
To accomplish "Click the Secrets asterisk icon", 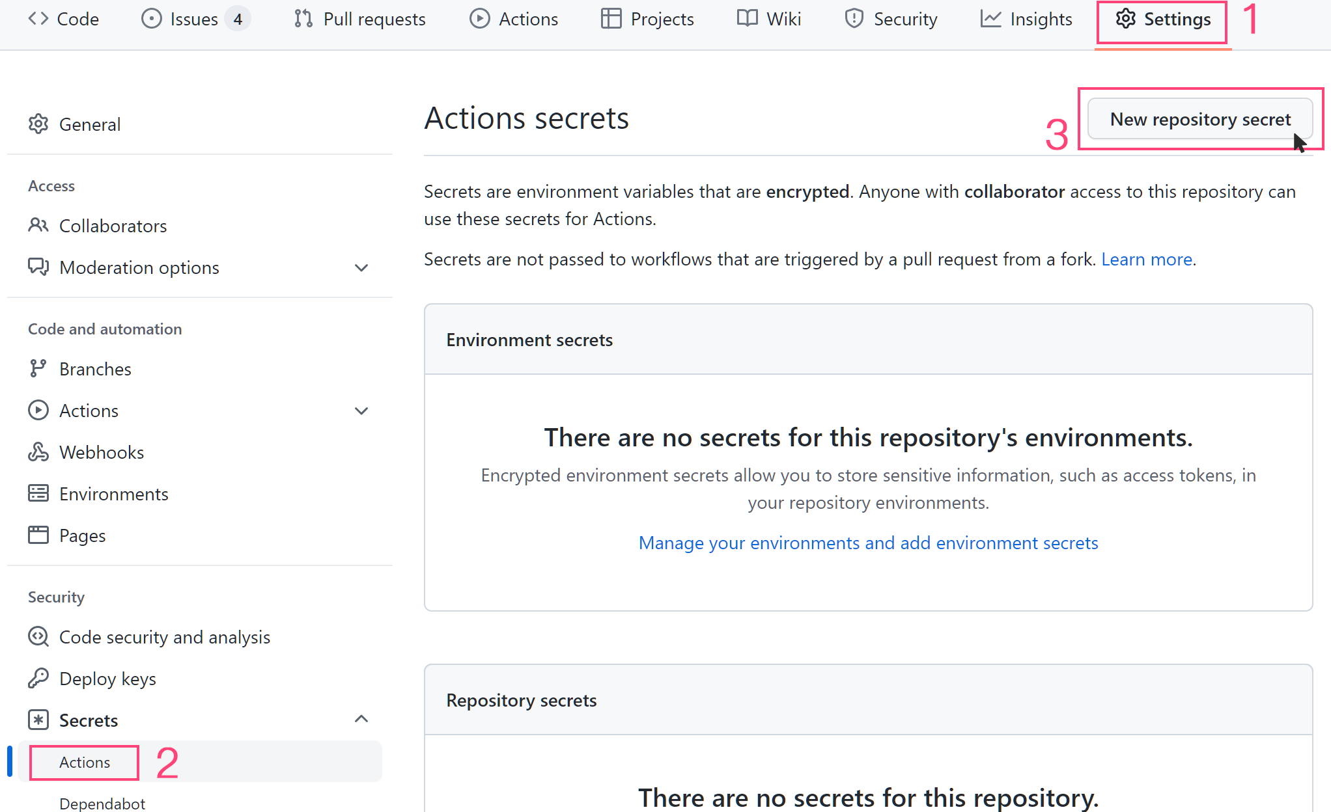I will click(38, 720).
